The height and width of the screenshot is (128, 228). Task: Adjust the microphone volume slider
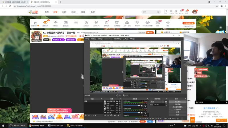tap(132, 106)
